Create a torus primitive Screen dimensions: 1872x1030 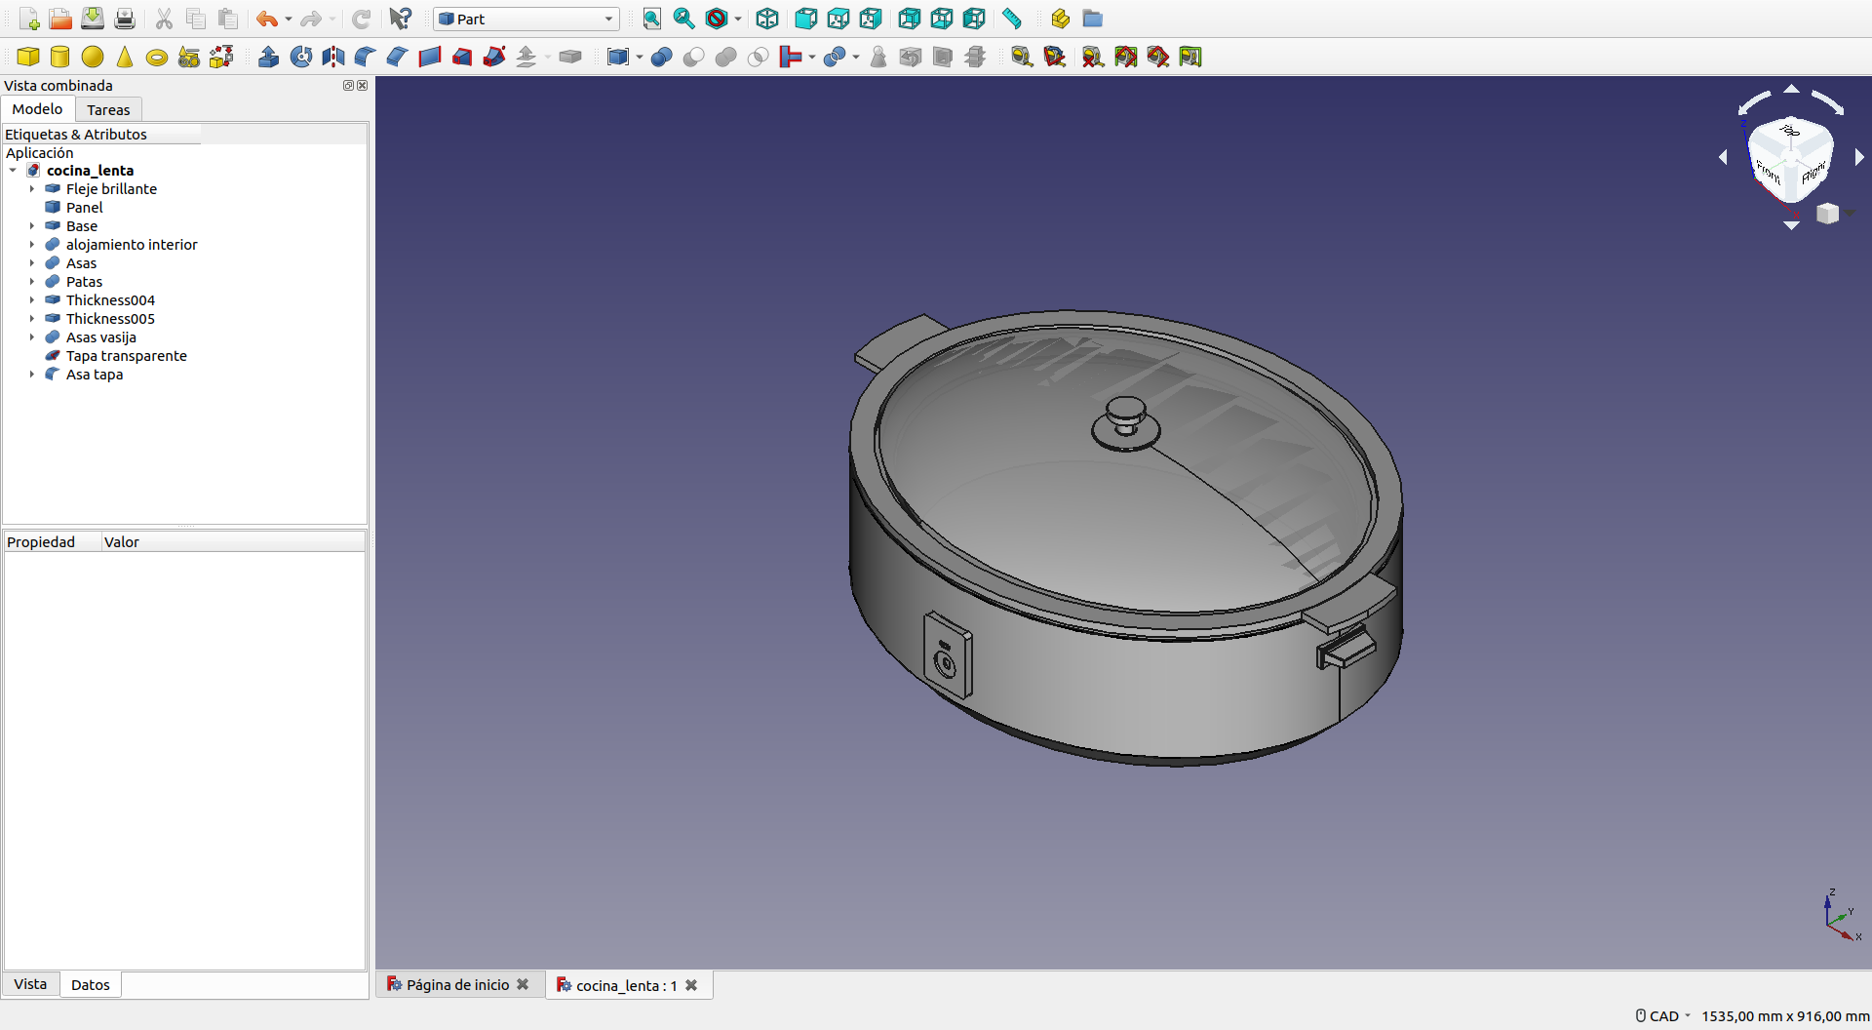(x=156, y=58)
